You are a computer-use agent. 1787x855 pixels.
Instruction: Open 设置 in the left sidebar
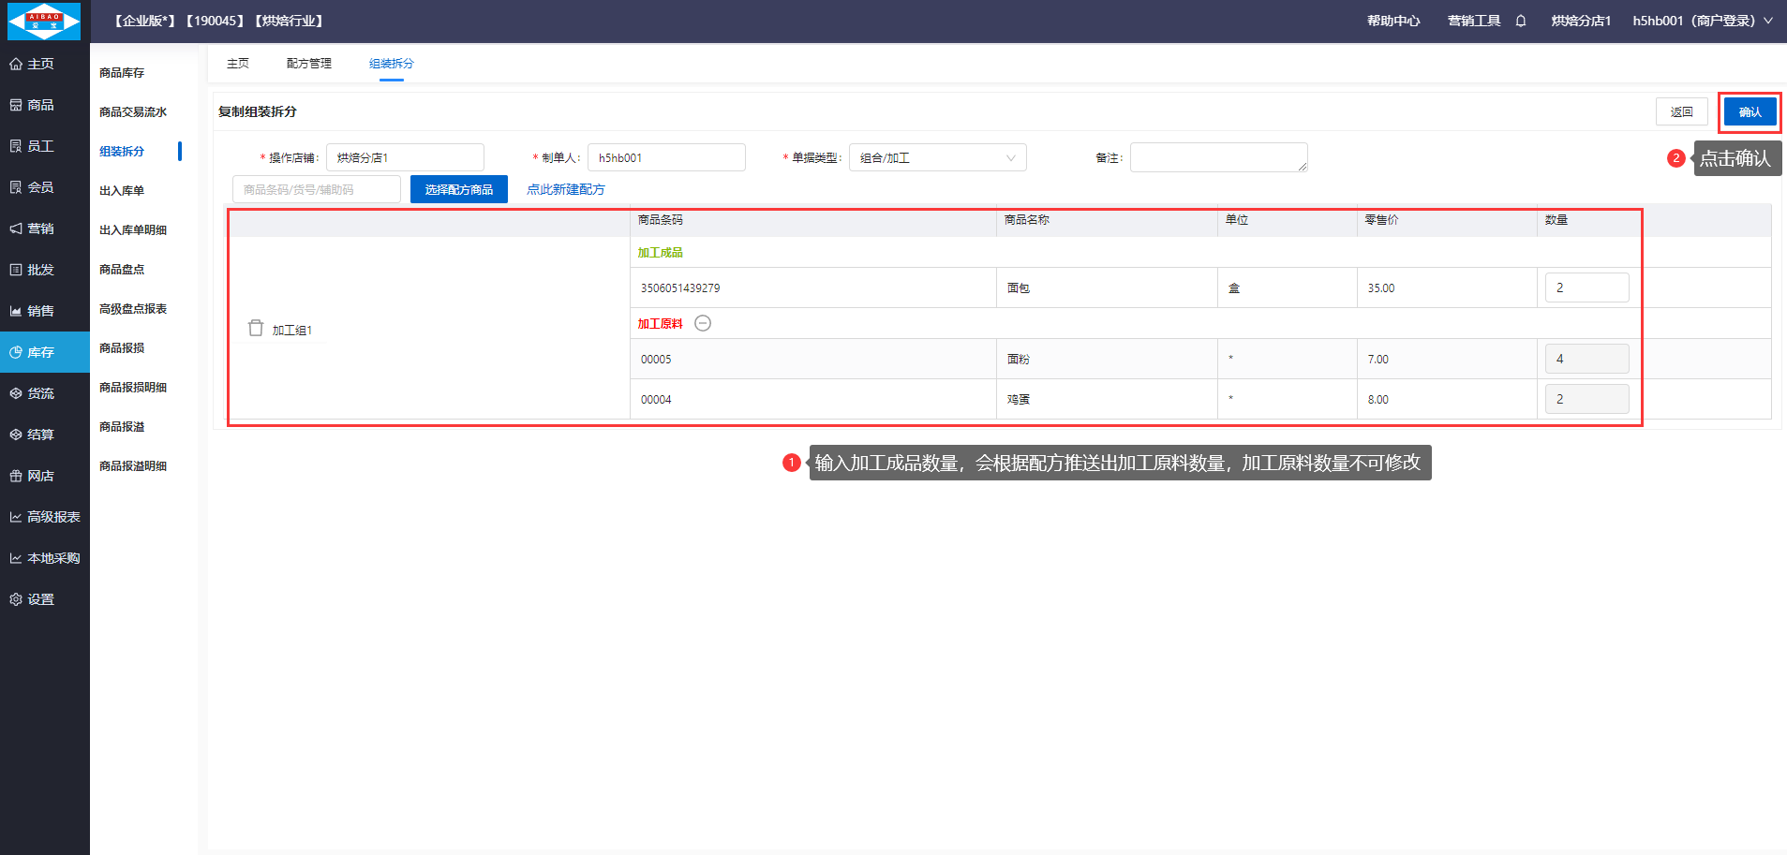pyautogui.click(x=40, y=599)
